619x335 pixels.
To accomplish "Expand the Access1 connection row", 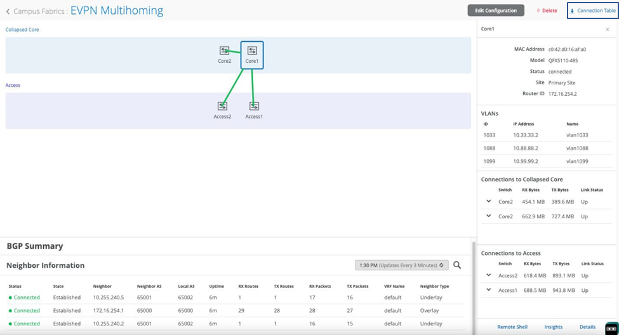I will click(488, 290).
